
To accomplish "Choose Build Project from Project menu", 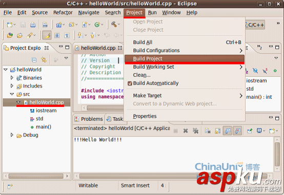I will [185, 59].
